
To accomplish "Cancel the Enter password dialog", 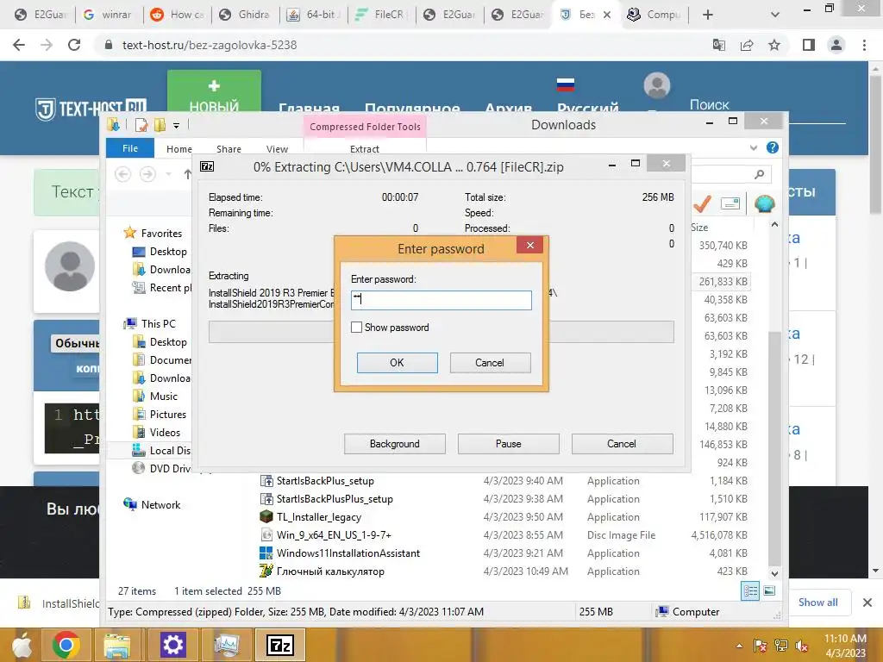I will pos(490,363).
